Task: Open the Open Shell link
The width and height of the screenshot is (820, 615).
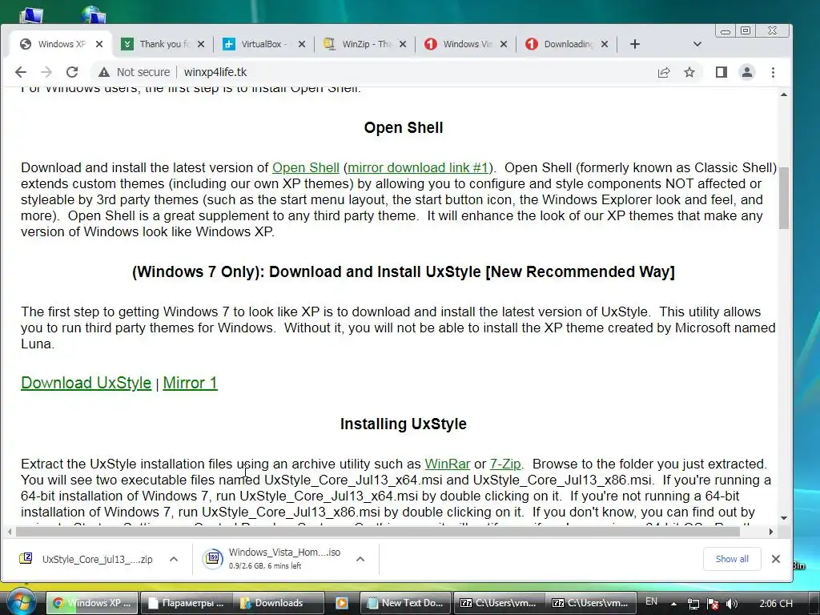Action: click(x=306, y=168)
